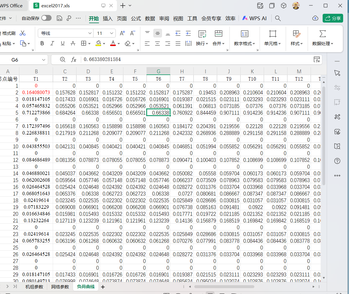
Task: Click the strikethrough text icon
Action: coord(73,43)
